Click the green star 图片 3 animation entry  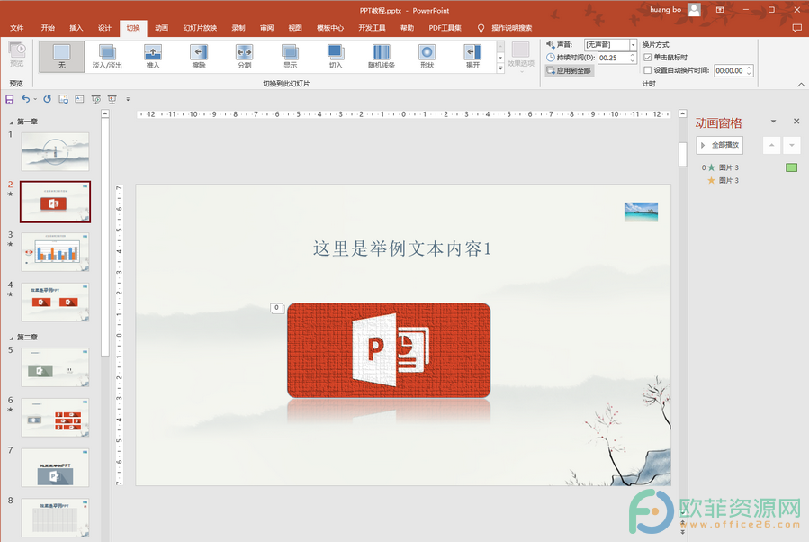721,167
